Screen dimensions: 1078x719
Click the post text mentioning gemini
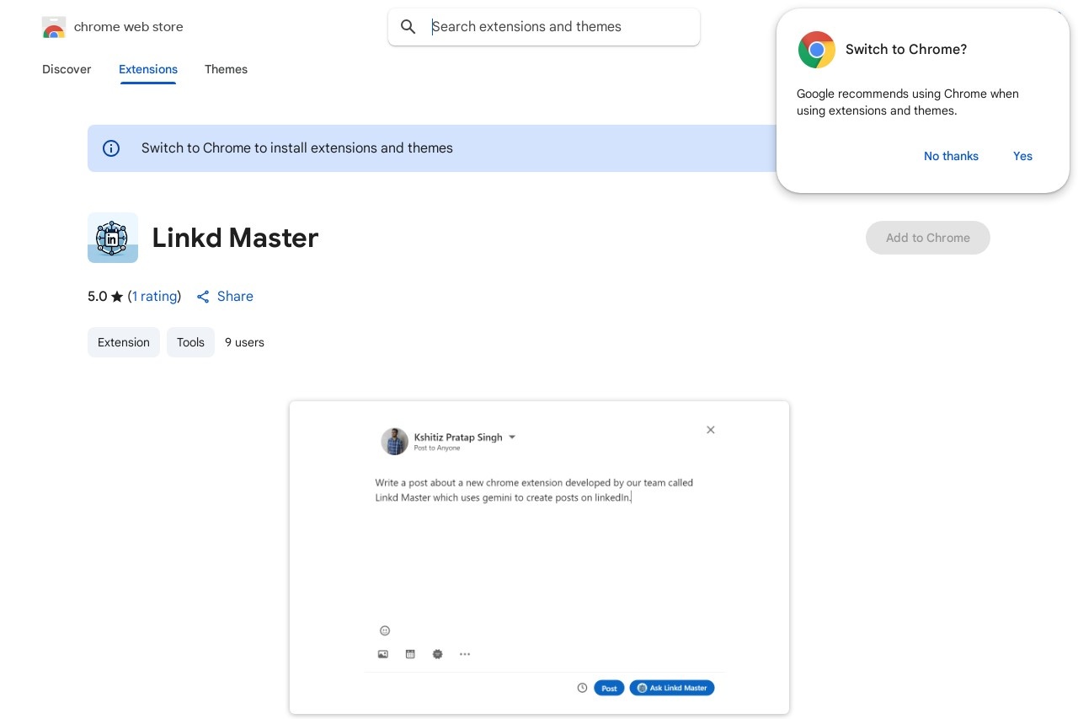tap(535, 491)
